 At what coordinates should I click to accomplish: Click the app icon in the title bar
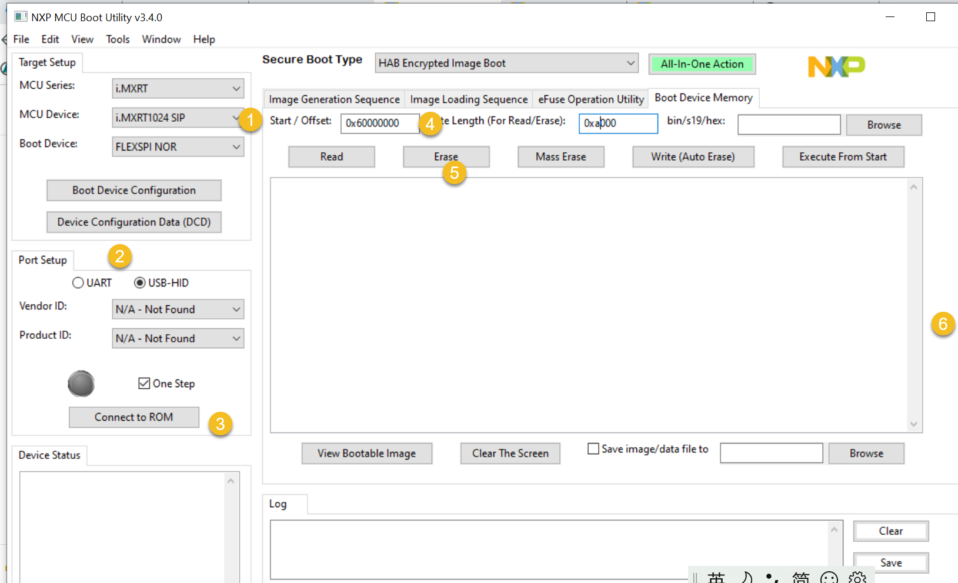point(21,16)
